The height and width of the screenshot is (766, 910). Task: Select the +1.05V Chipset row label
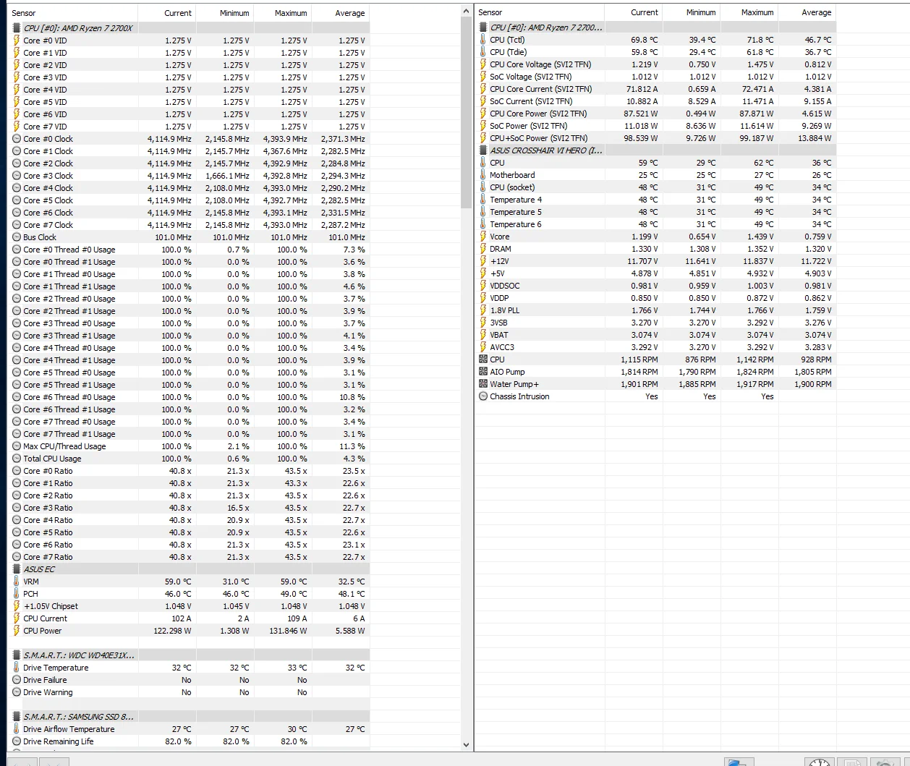(x=51, y=606)
